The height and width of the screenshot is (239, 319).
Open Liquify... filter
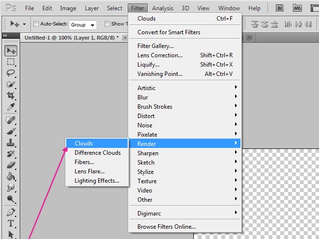(185, 65)
